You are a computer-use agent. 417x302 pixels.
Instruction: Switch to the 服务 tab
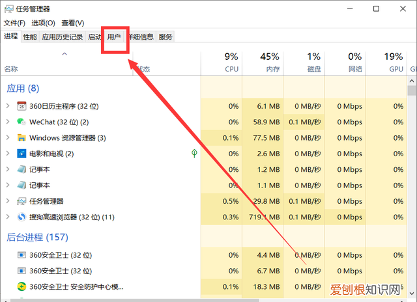(x=165, y=36)
